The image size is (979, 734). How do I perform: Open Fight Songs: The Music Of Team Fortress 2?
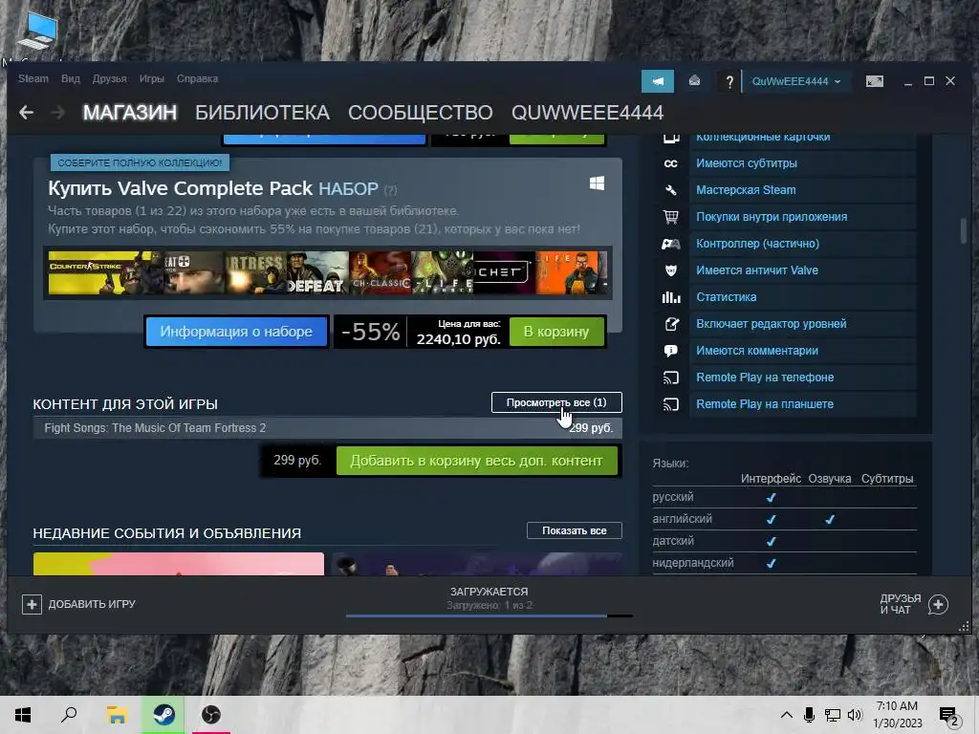(327, 428)
